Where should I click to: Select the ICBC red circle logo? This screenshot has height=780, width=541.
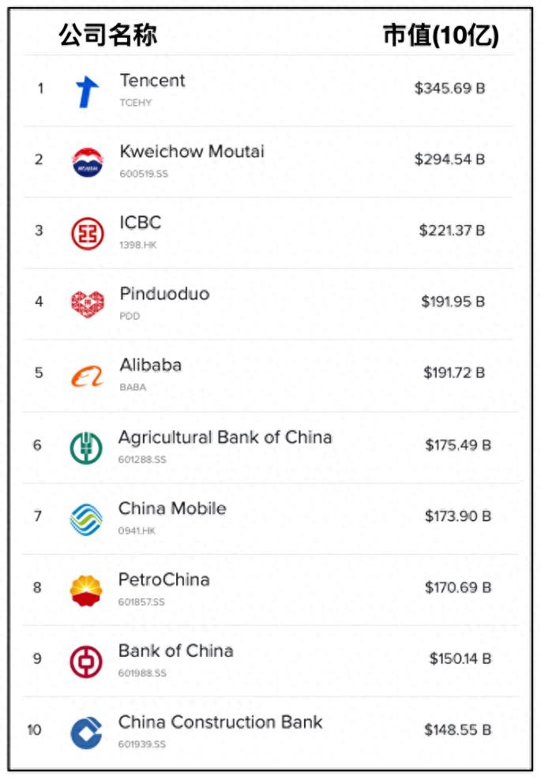(87, 233)
